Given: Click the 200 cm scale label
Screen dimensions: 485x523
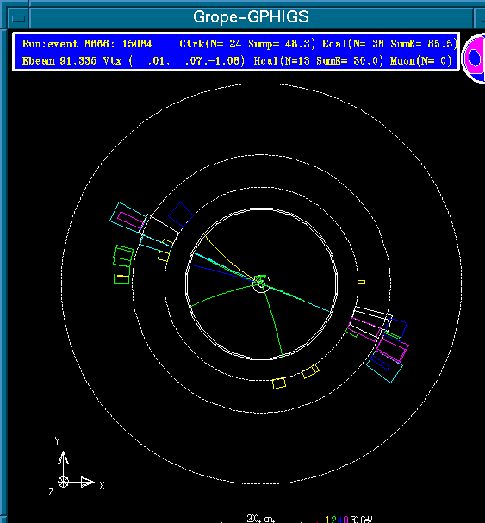Looking at the screenshot, I should [260, 519].
